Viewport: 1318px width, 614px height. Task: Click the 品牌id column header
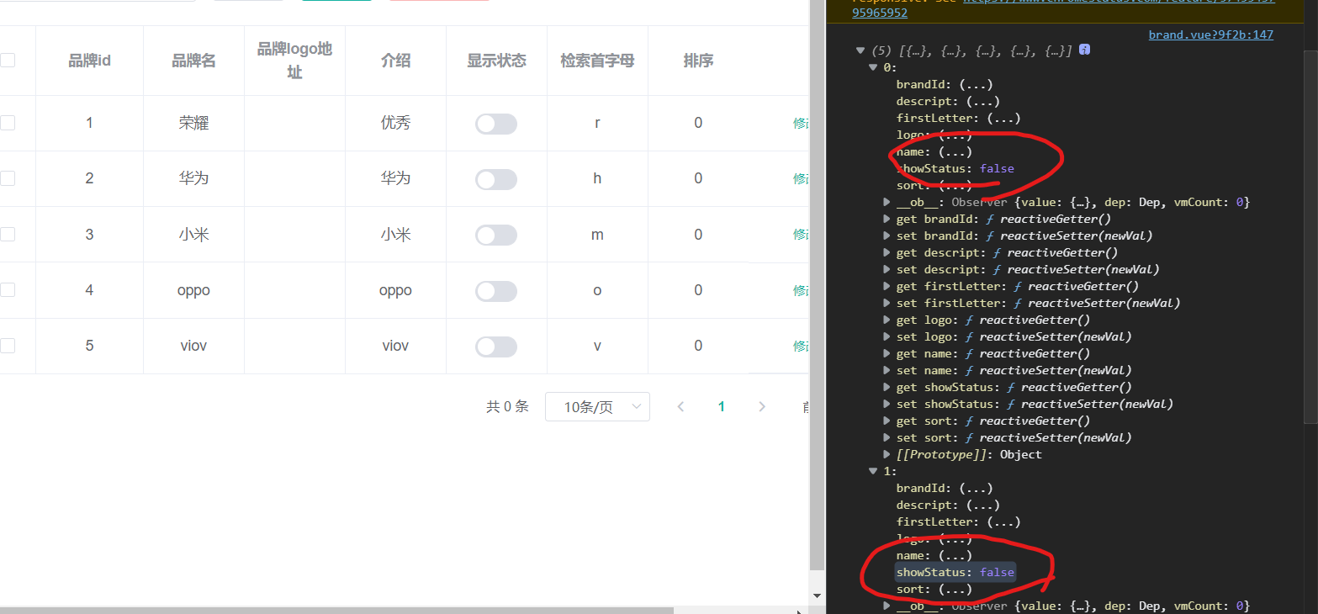(90, 61)
